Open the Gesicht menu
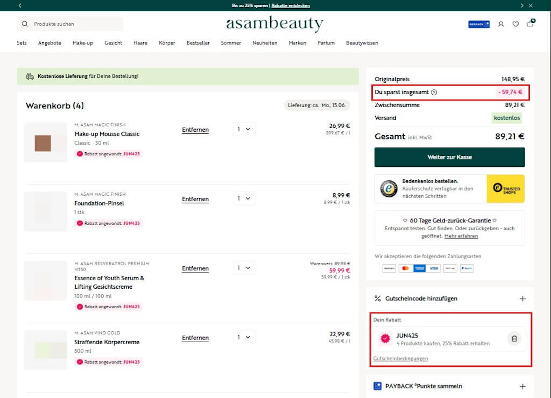 pos(113,43)
